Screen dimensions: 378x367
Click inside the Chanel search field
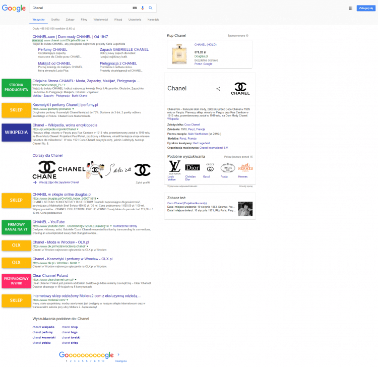(82, 8)
